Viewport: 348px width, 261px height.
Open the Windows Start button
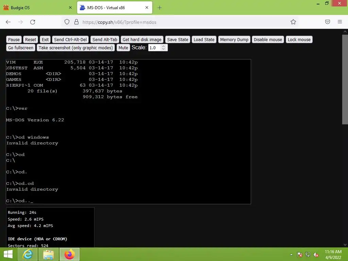tap(8, 254)
